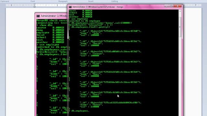Click the cmd icon in the front mongo window title bar
The image size is (207, 116).
[70, 7]
